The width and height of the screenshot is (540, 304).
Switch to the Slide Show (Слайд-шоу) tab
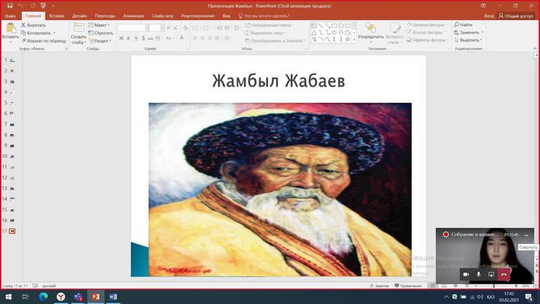[163, 16]
